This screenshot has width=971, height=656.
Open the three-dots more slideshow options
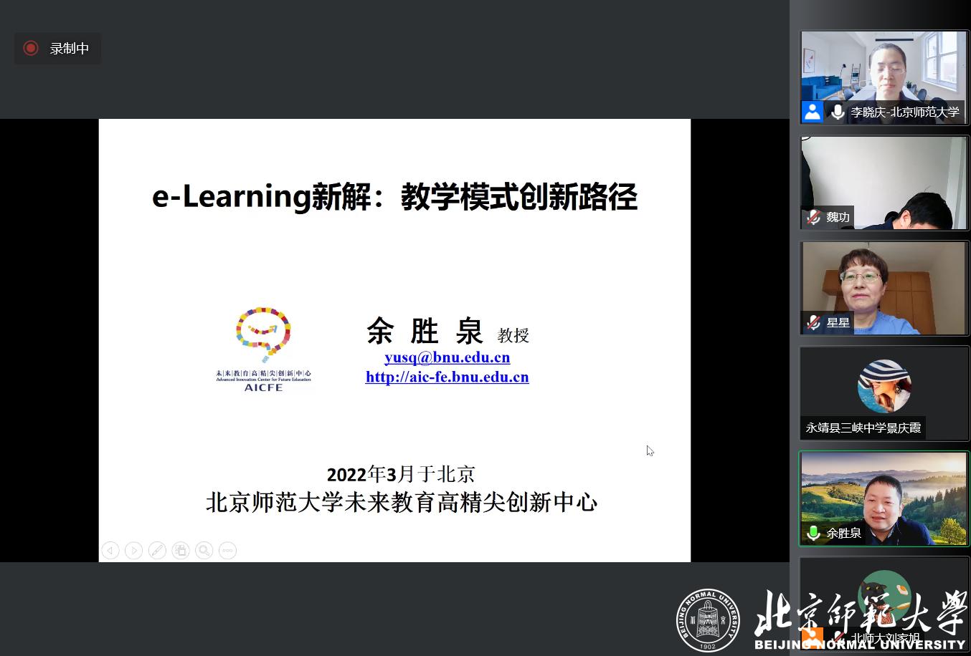(x=227, y=550)
